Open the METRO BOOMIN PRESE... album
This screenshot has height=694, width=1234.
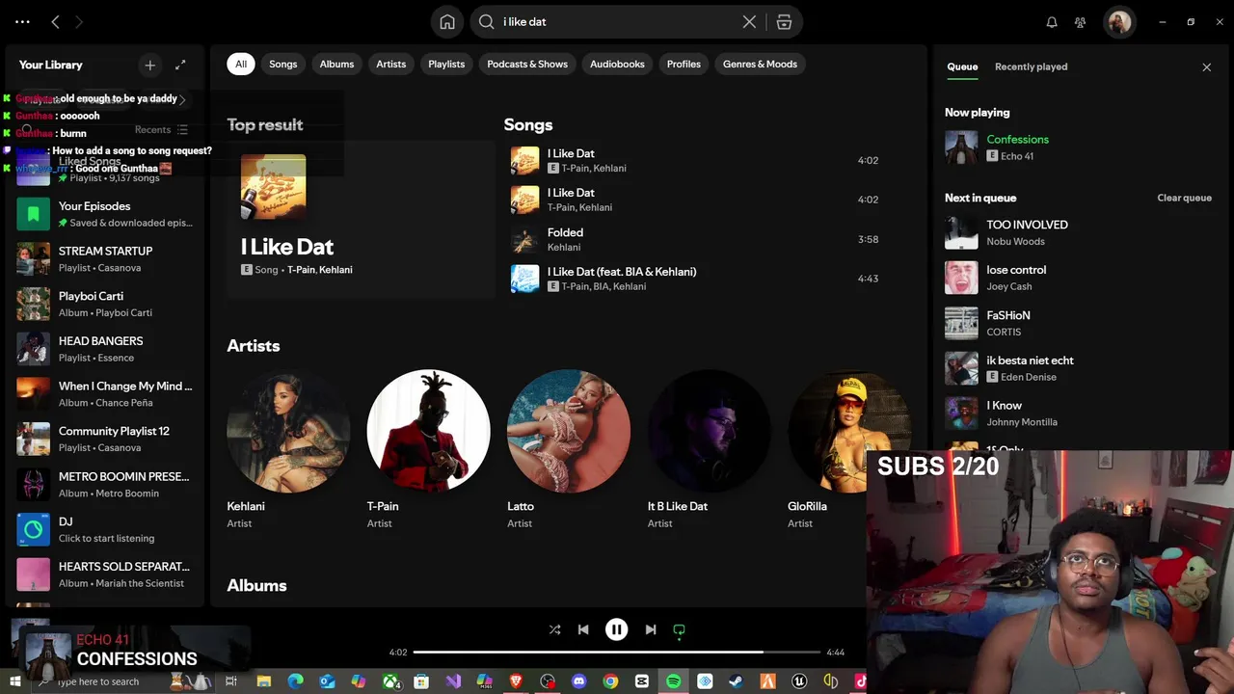[106, 484]
